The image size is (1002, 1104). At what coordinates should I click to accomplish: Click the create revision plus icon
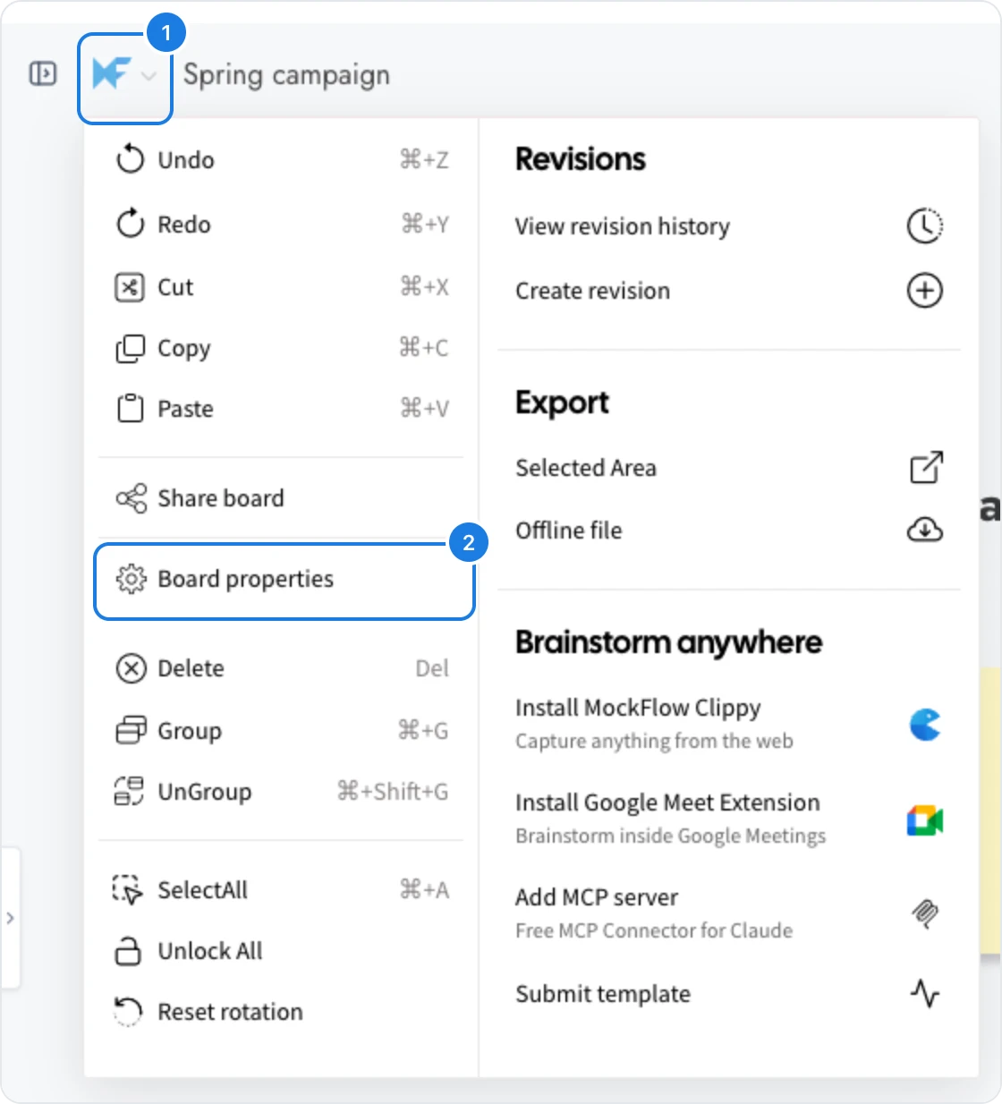tap(925, 290)
